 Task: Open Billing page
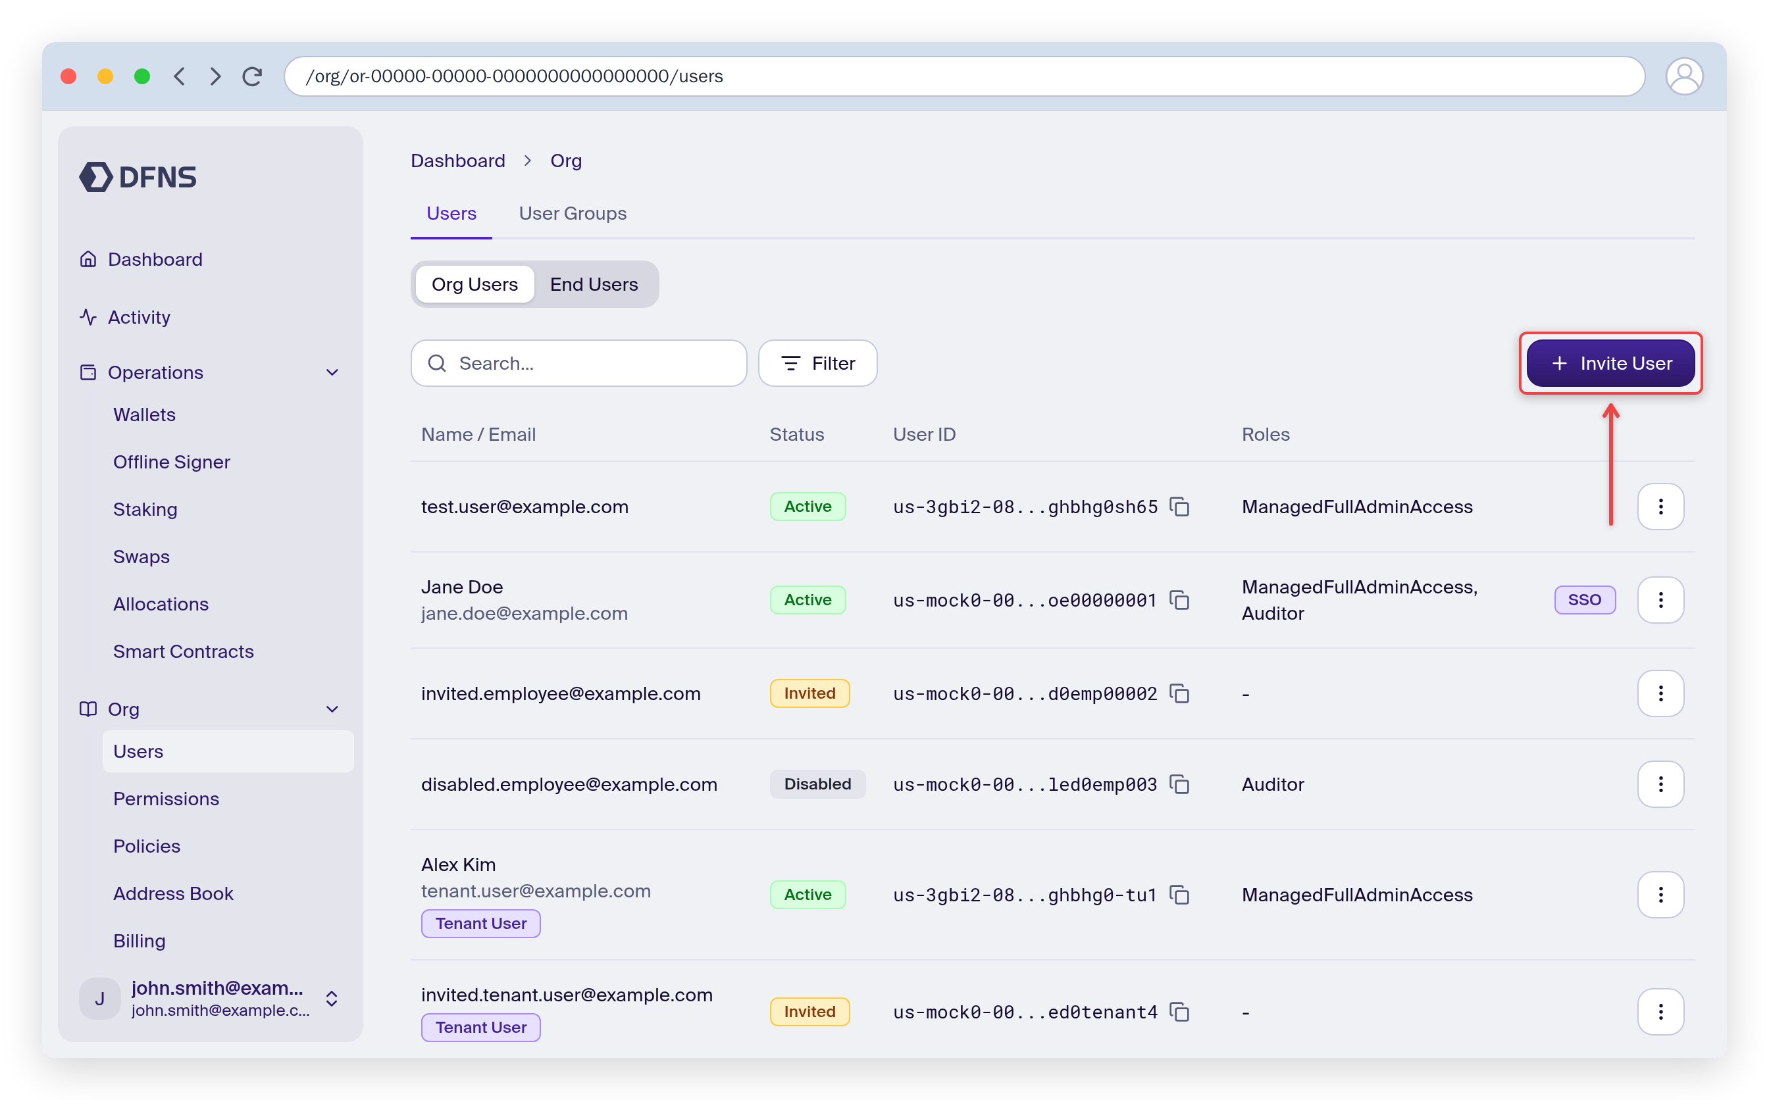point(139,941)
